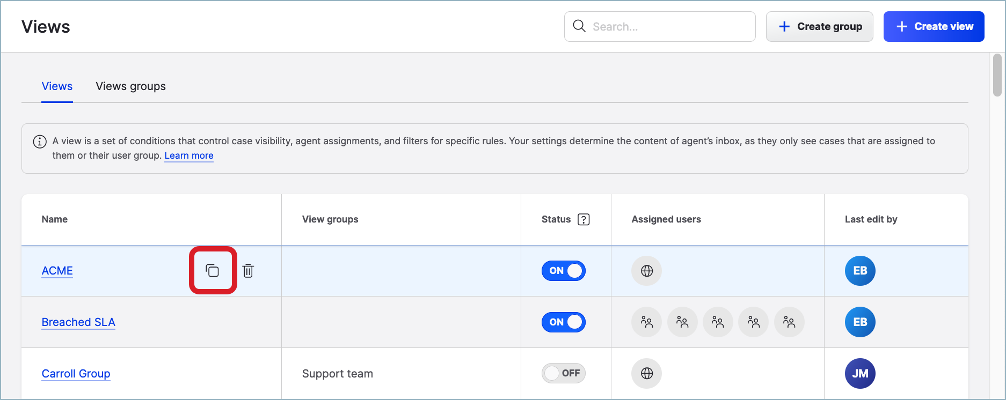The height and width of the screenshot is (400, 1006).
Task: Click the Create group button
Action: pyautogui.click(x=819, y=27)
